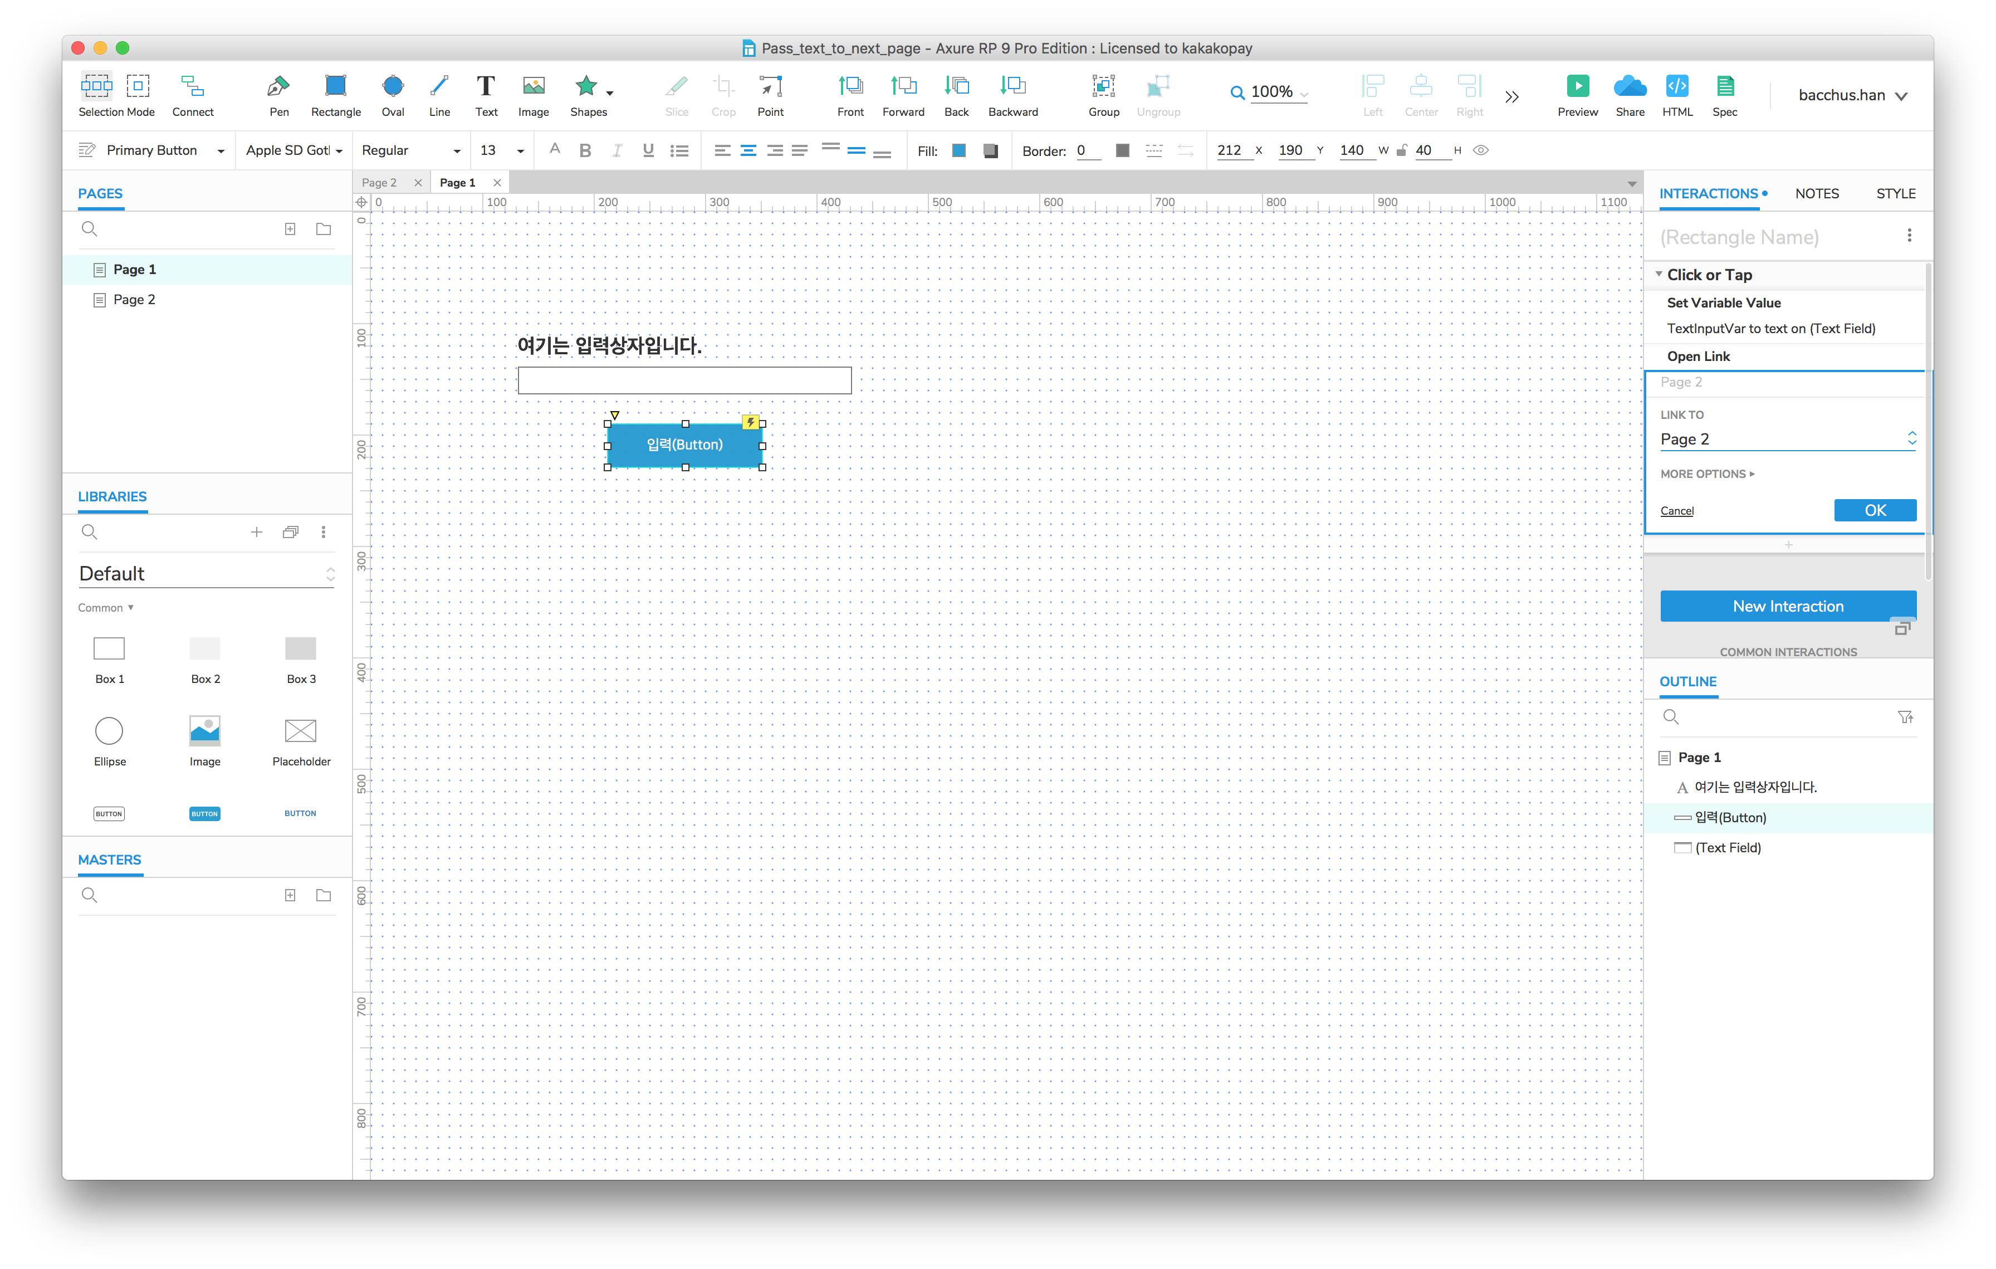Expand More Options in Open Link
Image resolution: width=1996 pixels, height=1269 pixels.
1707,474
